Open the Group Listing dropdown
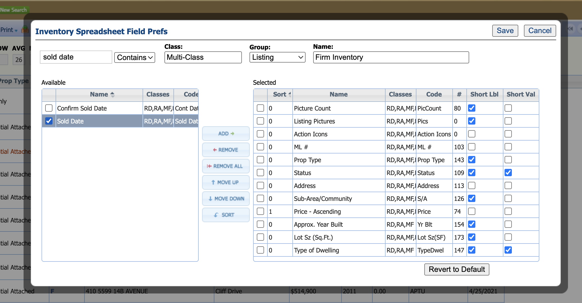Image resolution: width=582 pixels, height=303 pixels. (277, 58)
